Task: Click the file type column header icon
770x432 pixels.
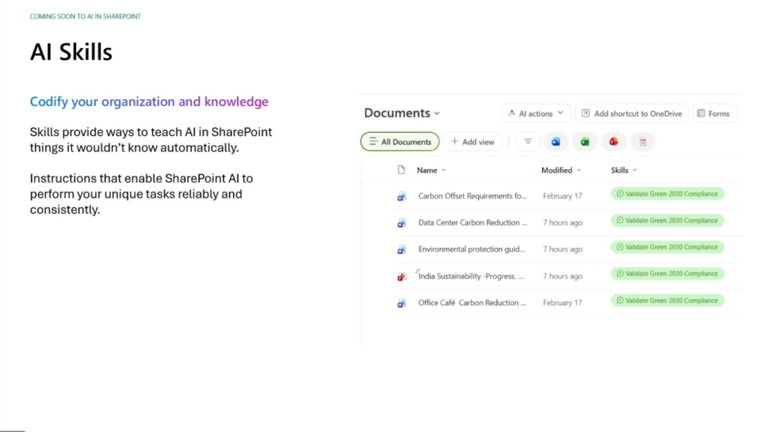Action: [x=402, y=171]
